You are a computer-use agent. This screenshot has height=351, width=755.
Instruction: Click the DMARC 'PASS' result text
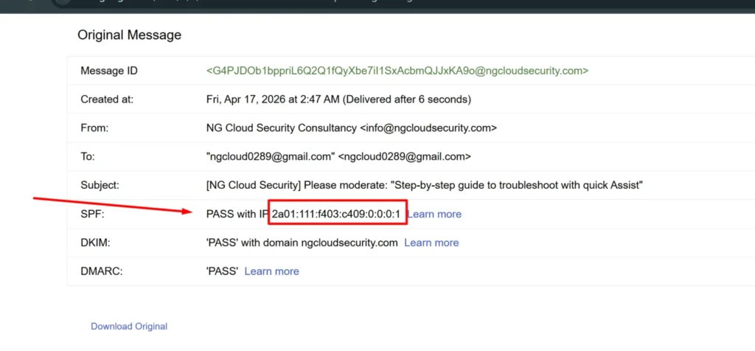coord(222,271)
